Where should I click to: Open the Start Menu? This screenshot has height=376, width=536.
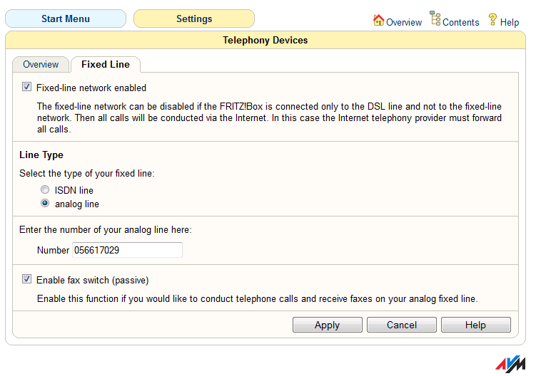(x=66, y=19)
